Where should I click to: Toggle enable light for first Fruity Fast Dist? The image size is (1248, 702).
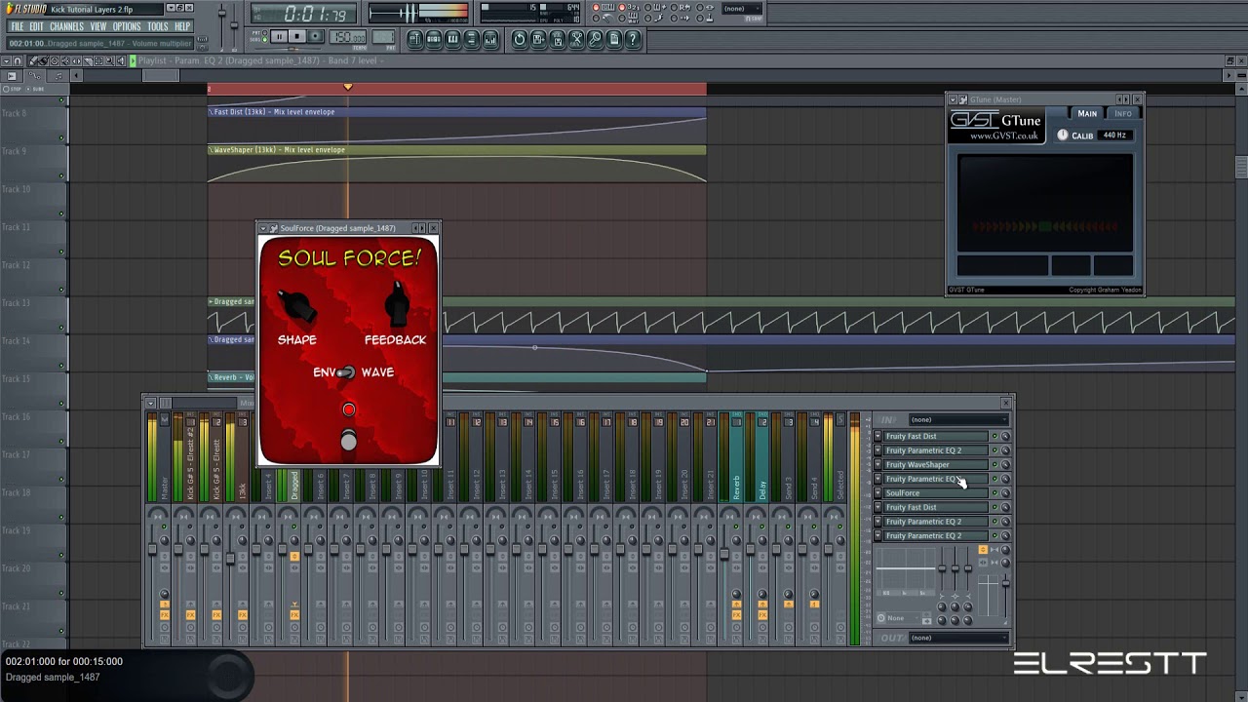coord(994,436)
